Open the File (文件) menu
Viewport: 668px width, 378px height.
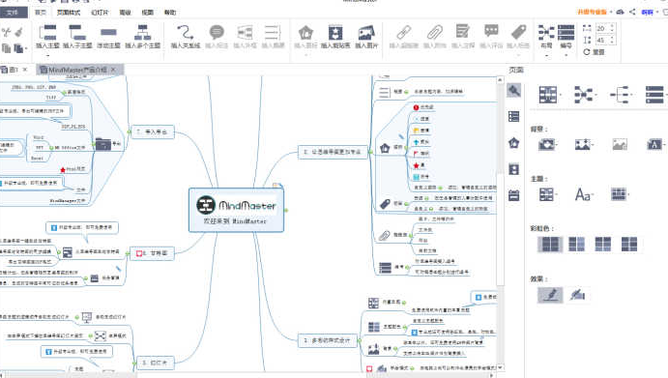click(x=13, y=13)
